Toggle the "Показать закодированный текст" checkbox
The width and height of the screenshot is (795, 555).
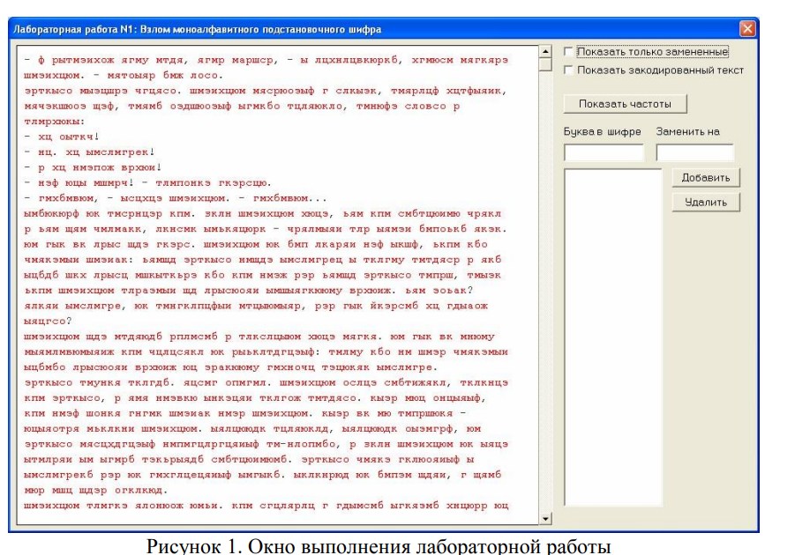569,70
